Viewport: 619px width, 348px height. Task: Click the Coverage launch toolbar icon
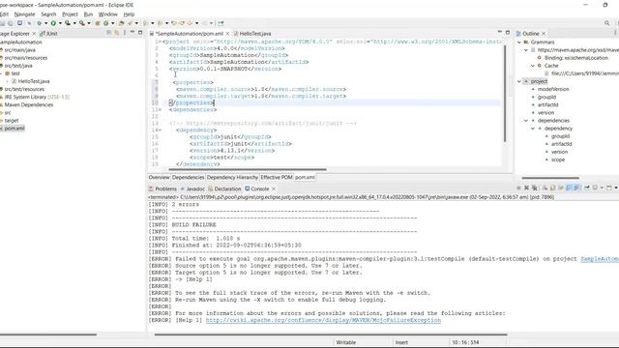tap(68, 23)
